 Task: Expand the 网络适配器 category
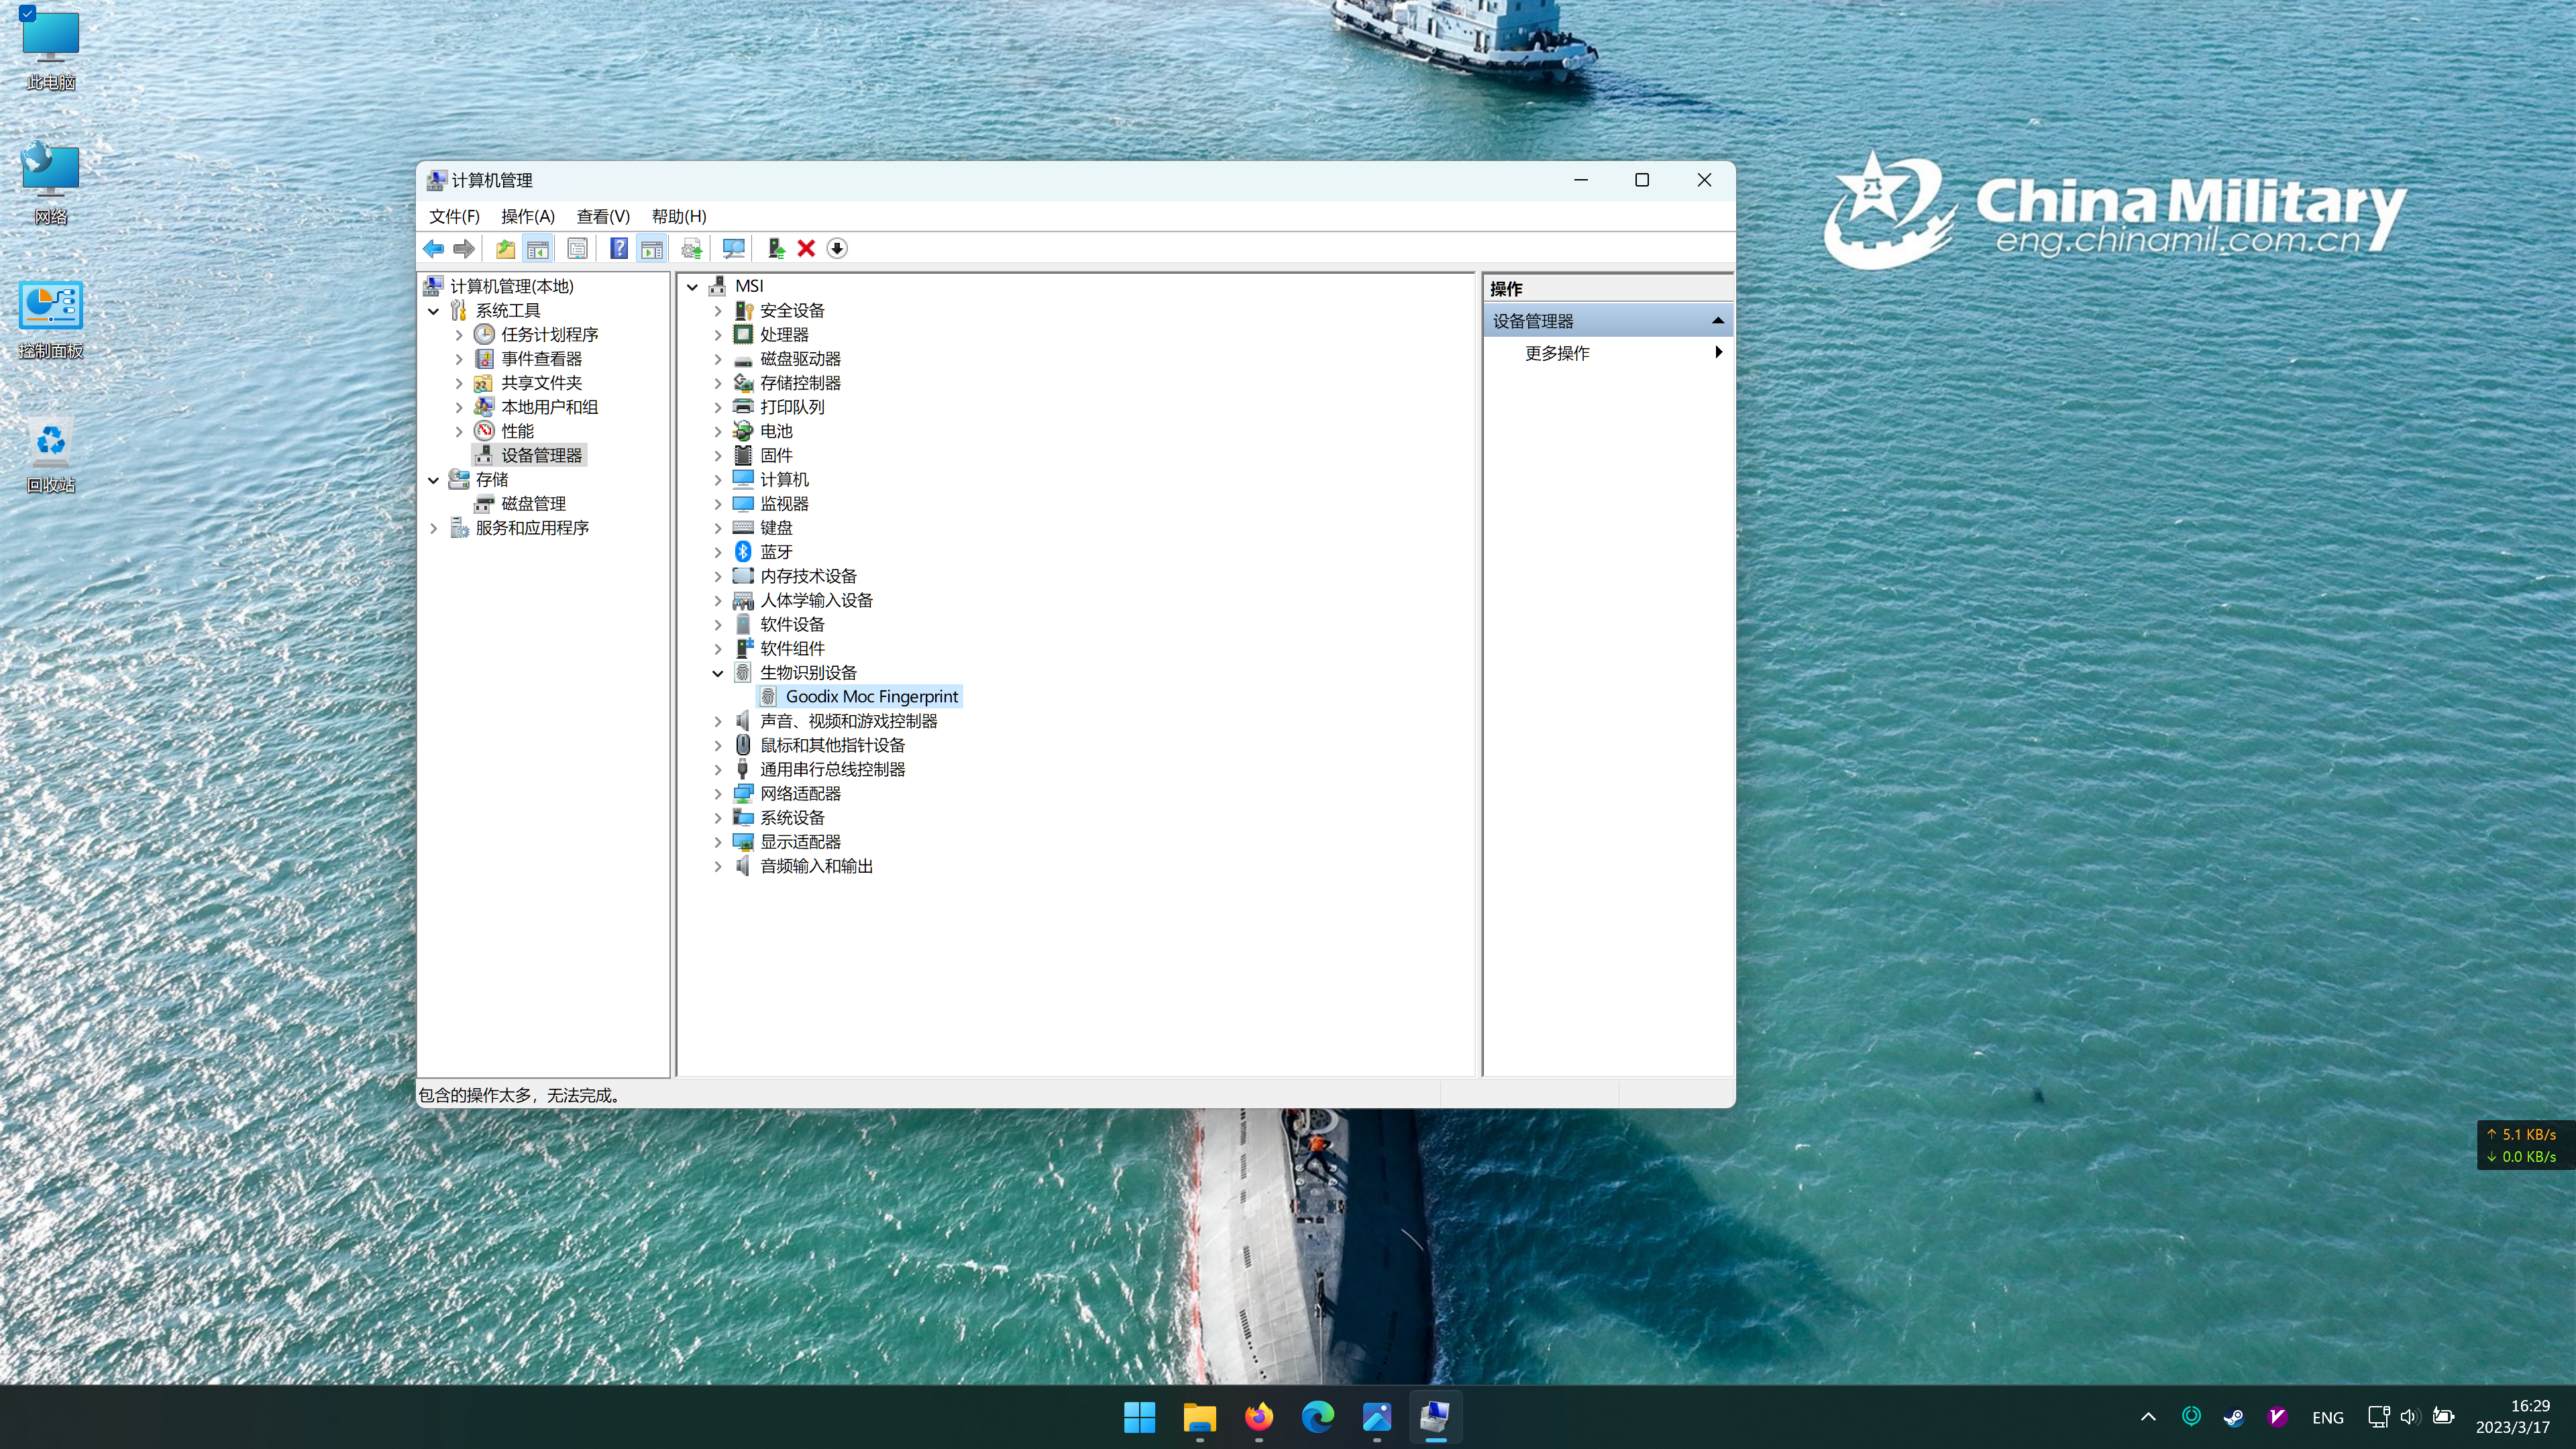[x=717, y=794]
